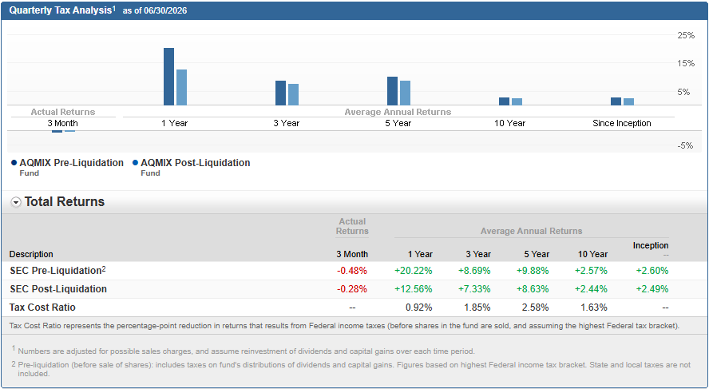Screen dimensions: 709x389
Task: Click the +20.22% 1 Year return value
Action: click(x=414, y=271)
